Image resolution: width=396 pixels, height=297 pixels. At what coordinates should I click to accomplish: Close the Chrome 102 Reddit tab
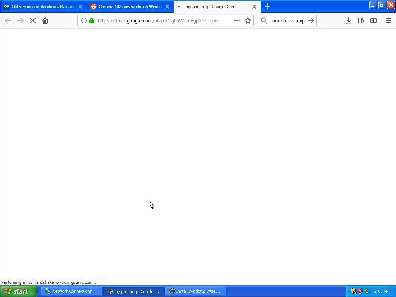[167, 7]
